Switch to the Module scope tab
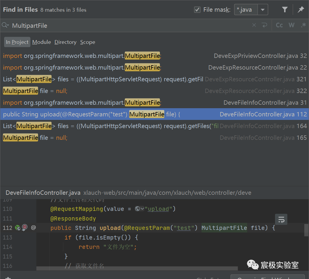The height and width of the screenshot is (279, 309). coord(42,42)
